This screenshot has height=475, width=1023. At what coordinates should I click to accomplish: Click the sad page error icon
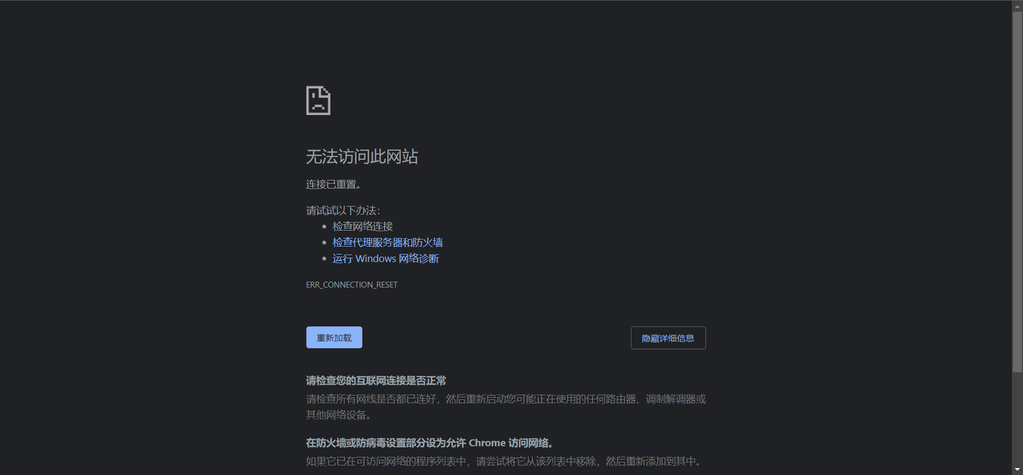(318, 101)
